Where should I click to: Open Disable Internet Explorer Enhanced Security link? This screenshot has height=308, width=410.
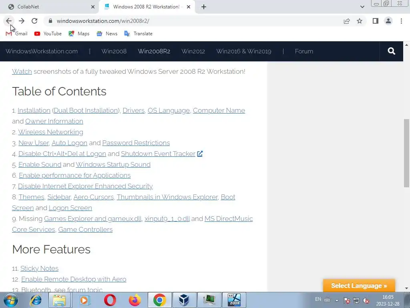tap(85, 186)
